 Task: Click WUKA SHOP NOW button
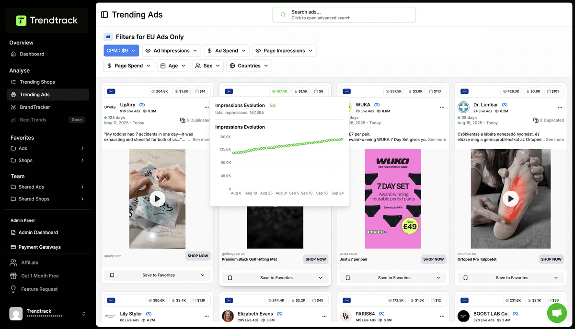click(x=434, y=259)
